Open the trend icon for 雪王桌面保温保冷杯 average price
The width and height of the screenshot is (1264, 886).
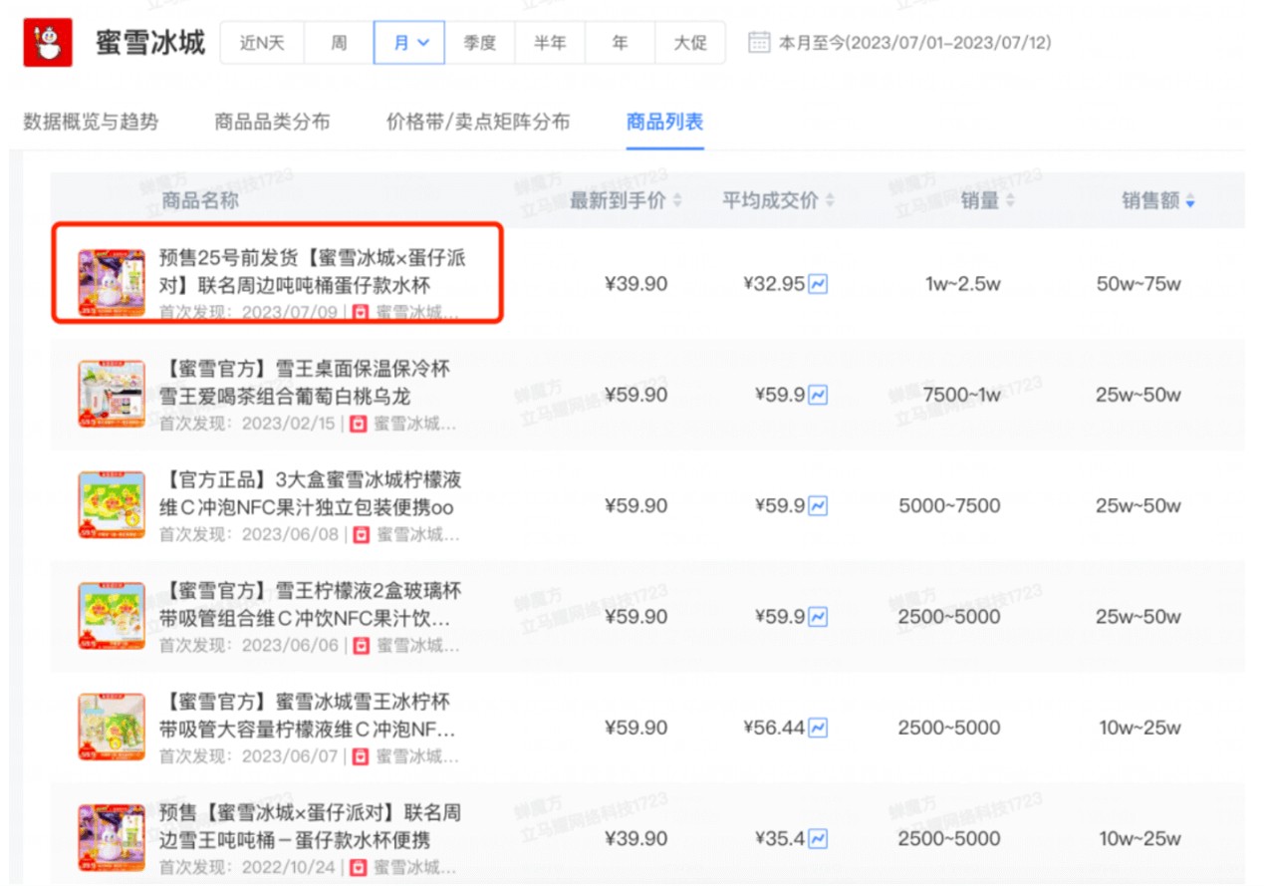tap(818, 396)
